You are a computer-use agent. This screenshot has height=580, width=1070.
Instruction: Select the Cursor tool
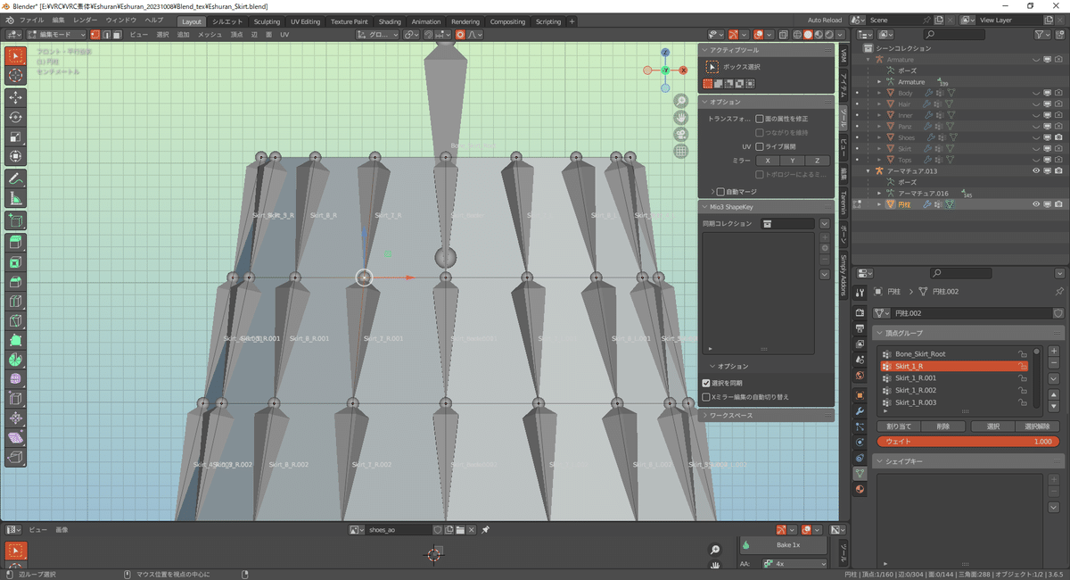click(16, 76)
